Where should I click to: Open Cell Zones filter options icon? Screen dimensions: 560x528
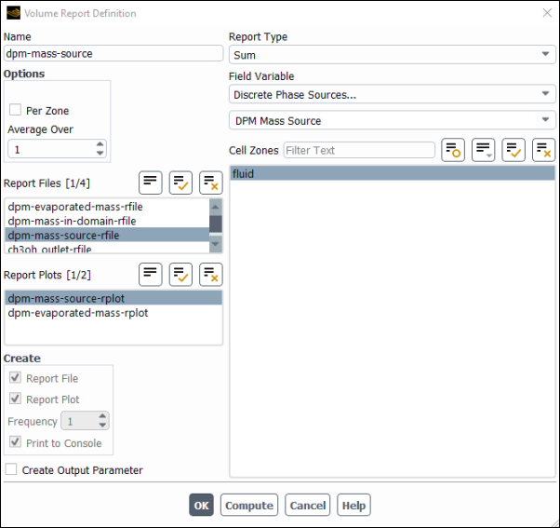coord(483,150)
